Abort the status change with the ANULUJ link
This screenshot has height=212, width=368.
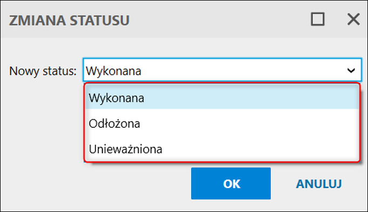click(x=319, y=183)
